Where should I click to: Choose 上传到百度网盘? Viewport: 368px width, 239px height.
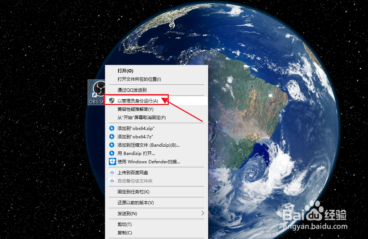click(x=156, y=172)
